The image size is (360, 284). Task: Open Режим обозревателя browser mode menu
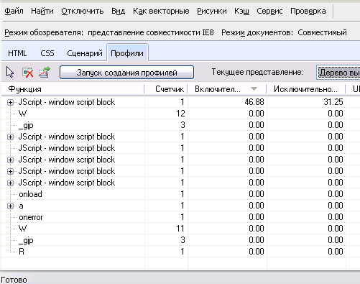coord(109,32)
